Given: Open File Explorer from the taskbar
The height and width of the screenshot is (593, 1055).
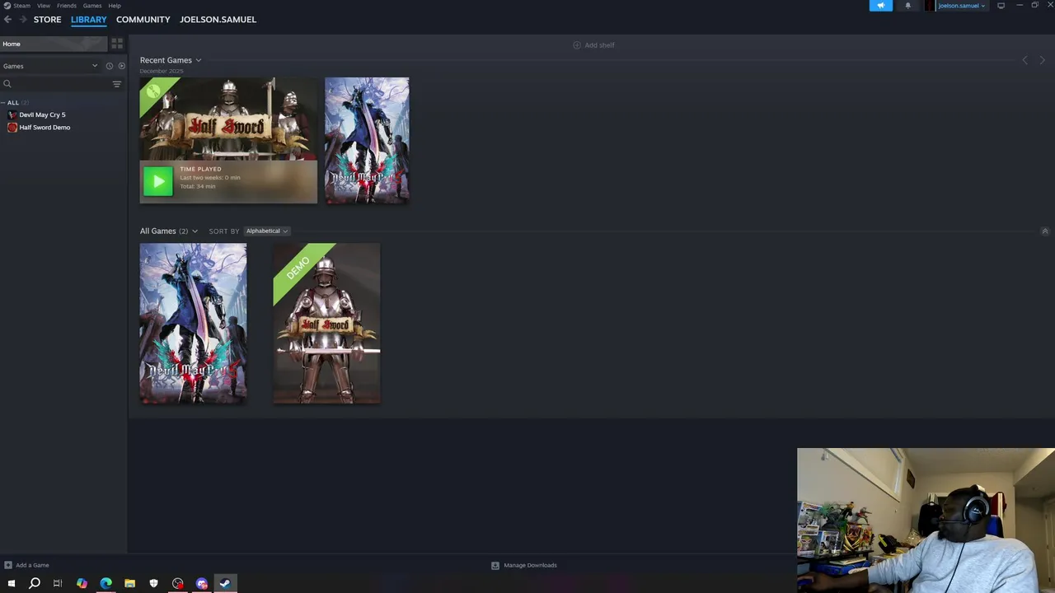Looking at the screenshot, I should coord(129,583).
